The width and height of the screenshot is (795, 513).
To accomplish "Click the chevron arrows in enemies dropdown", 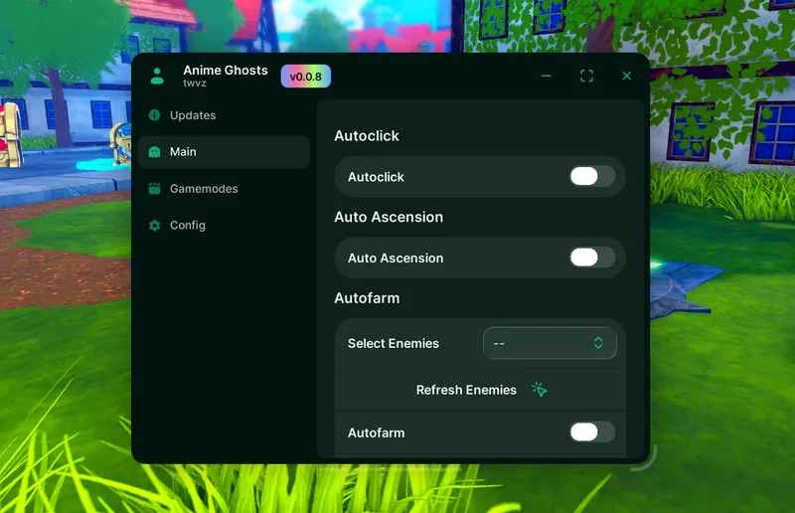I will pos(598,343).
